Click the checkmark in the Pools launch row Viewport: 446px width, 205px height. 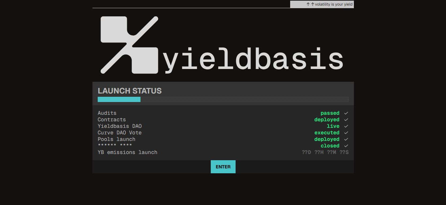click(x=346, y=139)
